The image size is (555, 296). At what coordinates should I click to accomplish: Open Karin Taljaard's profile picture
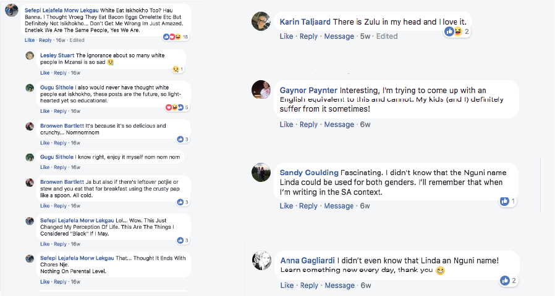coord(261,22)
